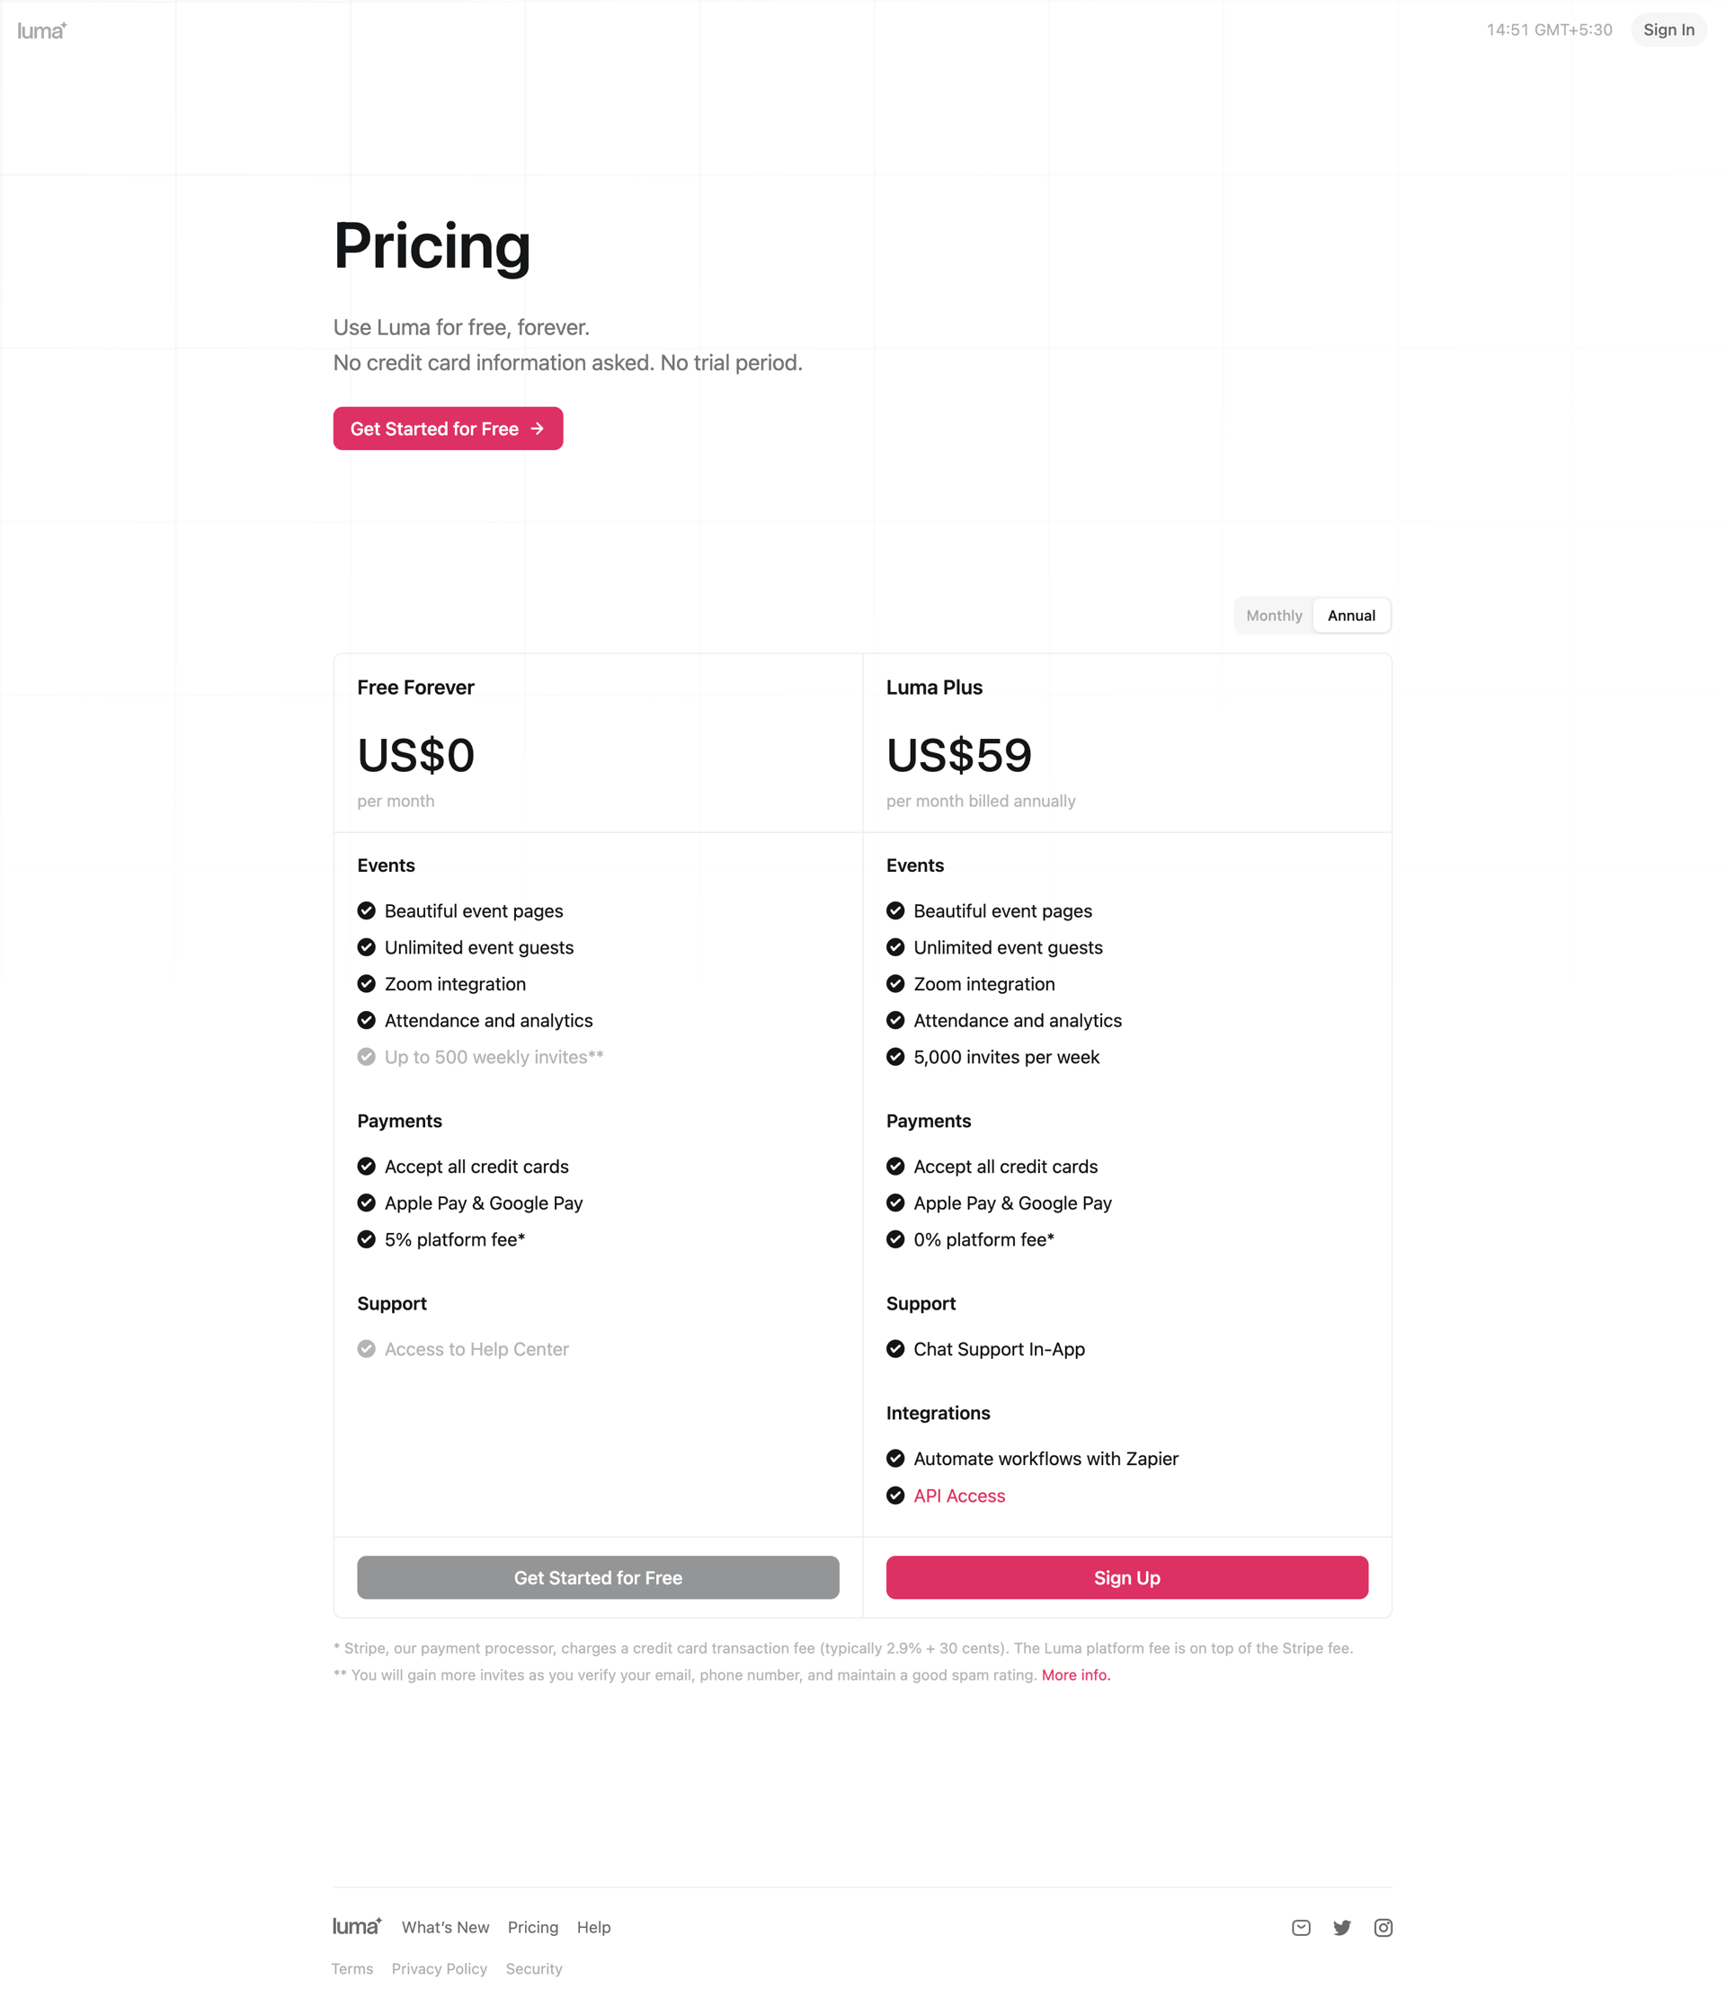Open the What's New page
The height and width of the screenshot is (2006, 1726).
coord(445,1927)
